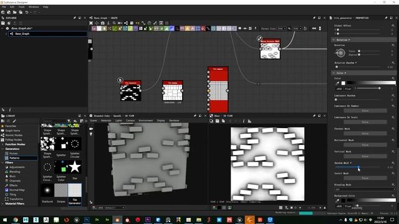Viewport: 399px width, 224px height.
Task: Select Channels filter category
Action: point(15,181)
